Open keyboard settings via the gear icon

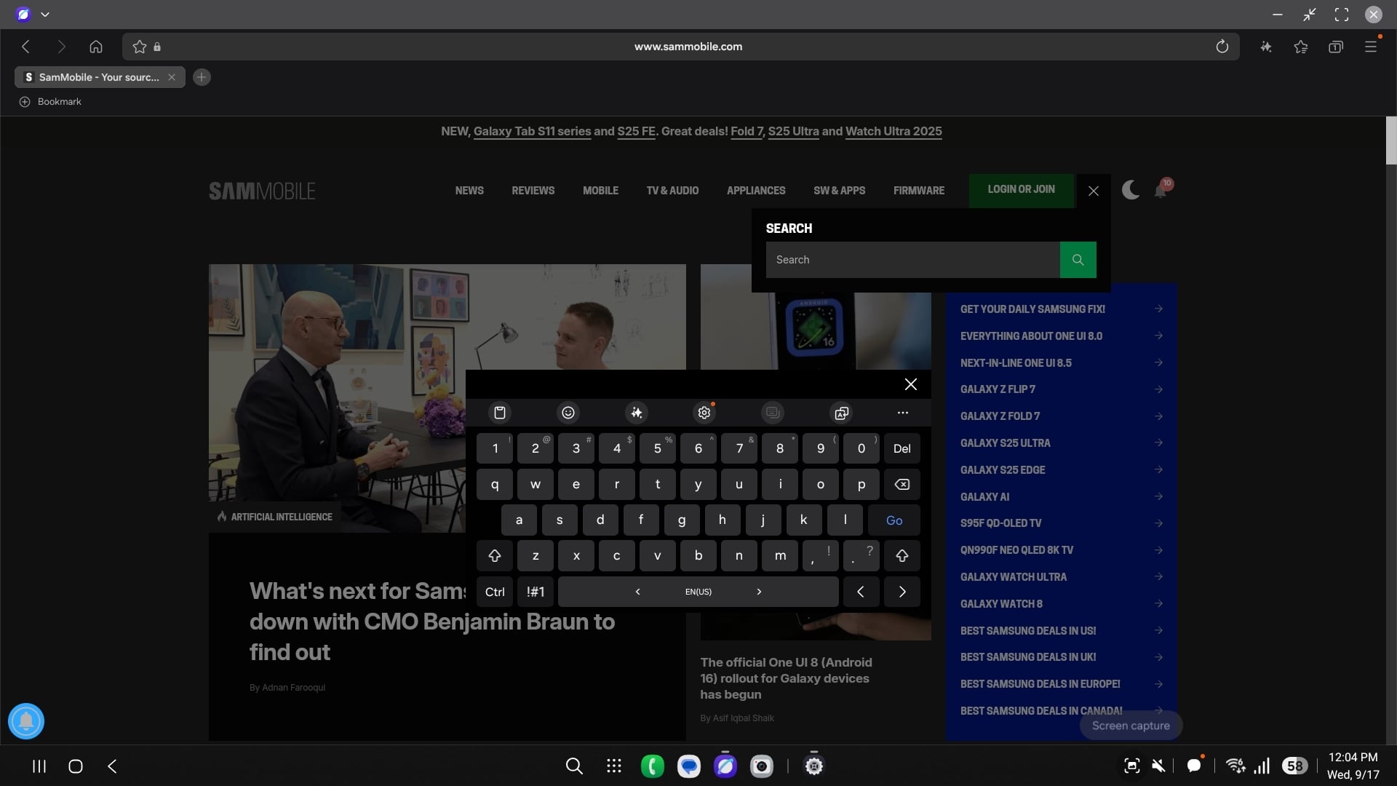pyautogui.click(x=704, y=412)
